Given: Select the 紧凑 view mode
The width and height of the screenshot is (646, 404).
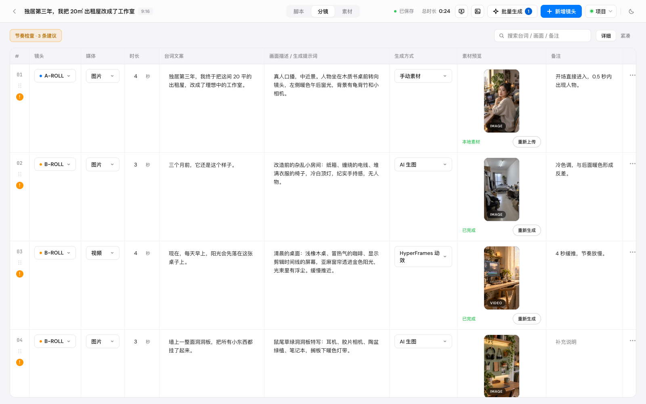Looking at the screenshot, I should point(625,36).
